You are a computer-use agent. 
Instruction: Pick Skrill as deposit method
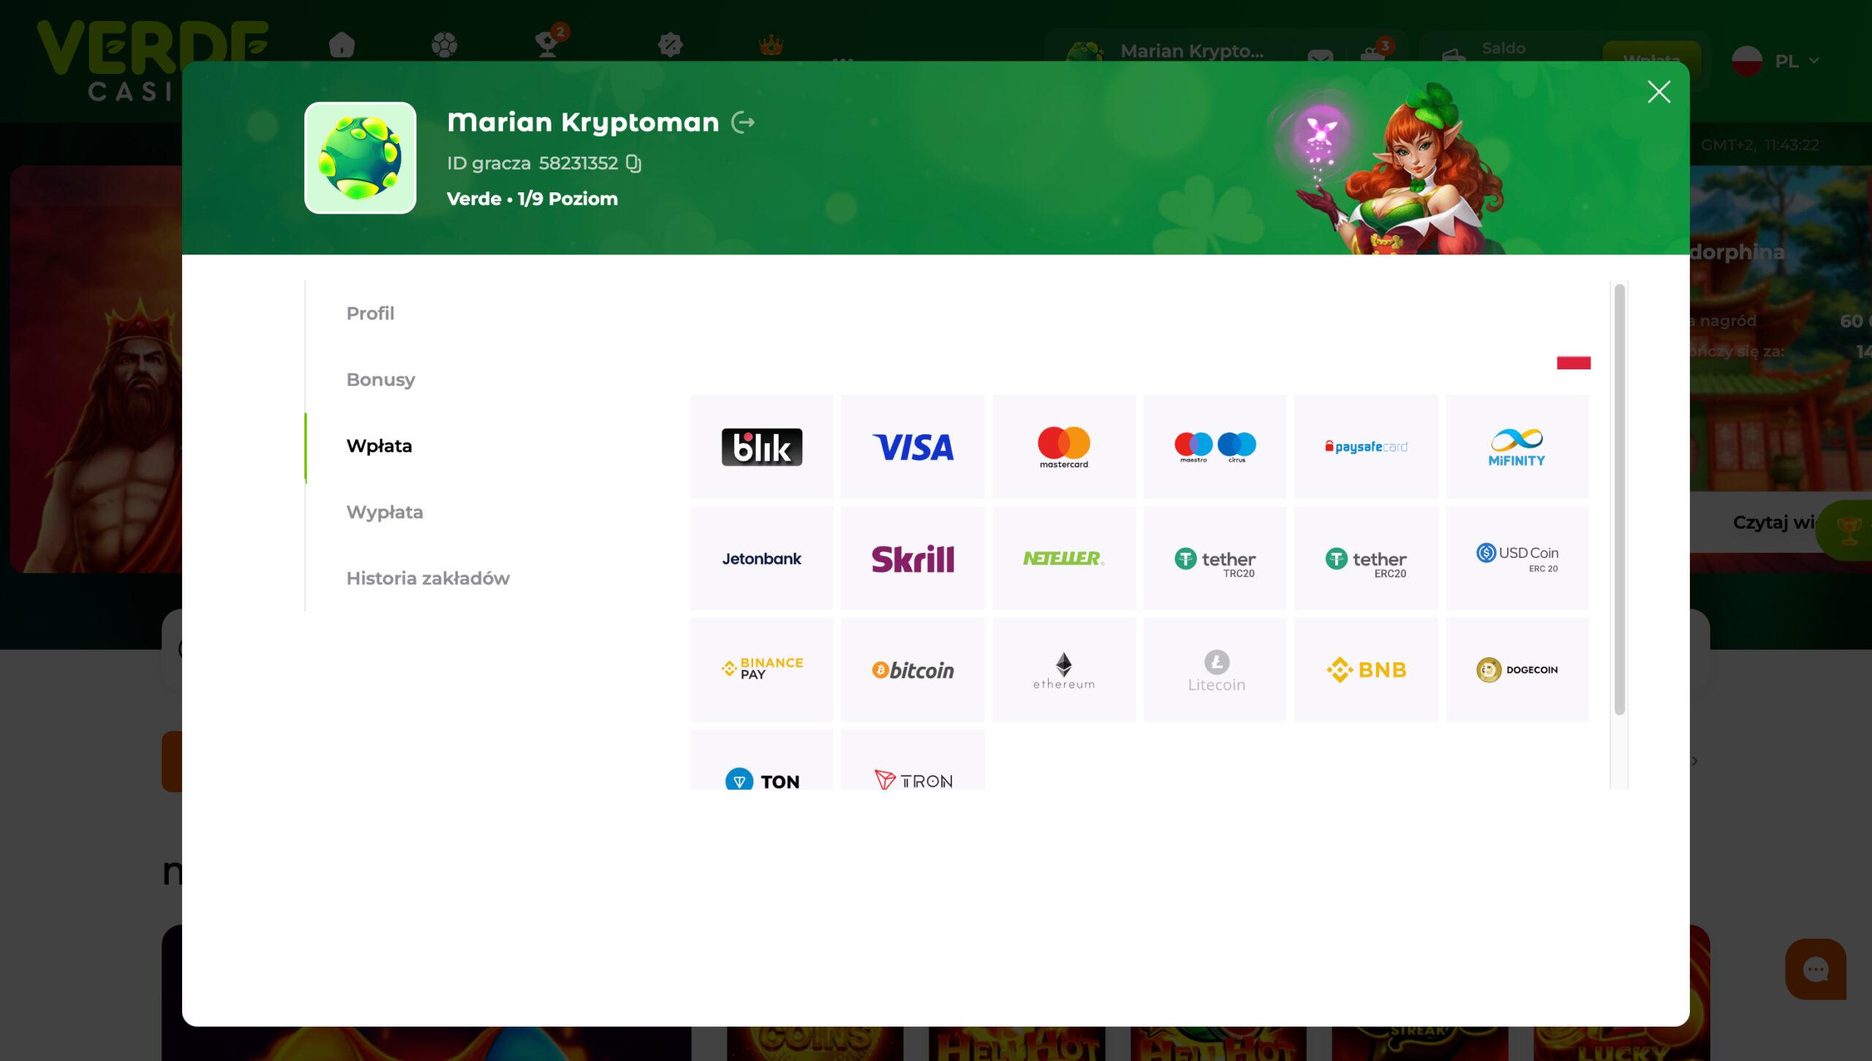point(912,559)
